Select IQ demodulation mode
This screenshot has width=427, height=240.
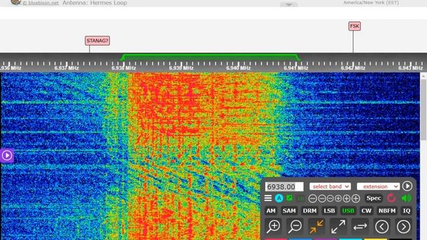pyautogui.click(x=406, y=211)
